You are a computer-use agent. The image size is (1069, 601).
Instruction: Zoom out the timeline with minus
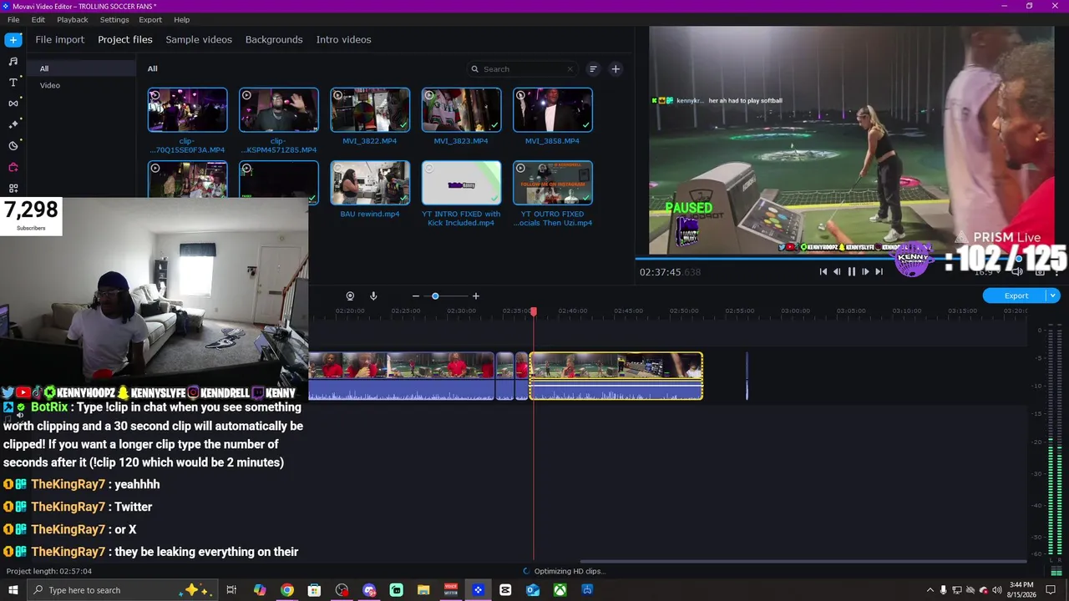416,296
